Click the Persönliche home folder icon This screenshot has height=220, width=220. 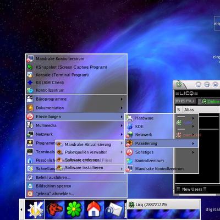pyautogui.click(x=30, y=161)
